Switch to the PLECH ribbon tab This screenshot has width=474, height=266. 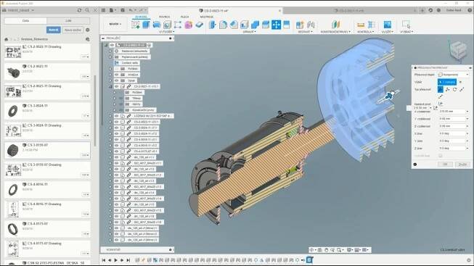coord(184,17)
